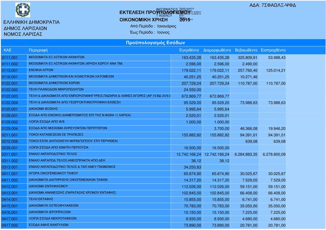Image resolution: width=326 pixels, height=230 pixels.
Task: Click the Διαμορφωθέντα column header
Action: click(x=217, y=50)
